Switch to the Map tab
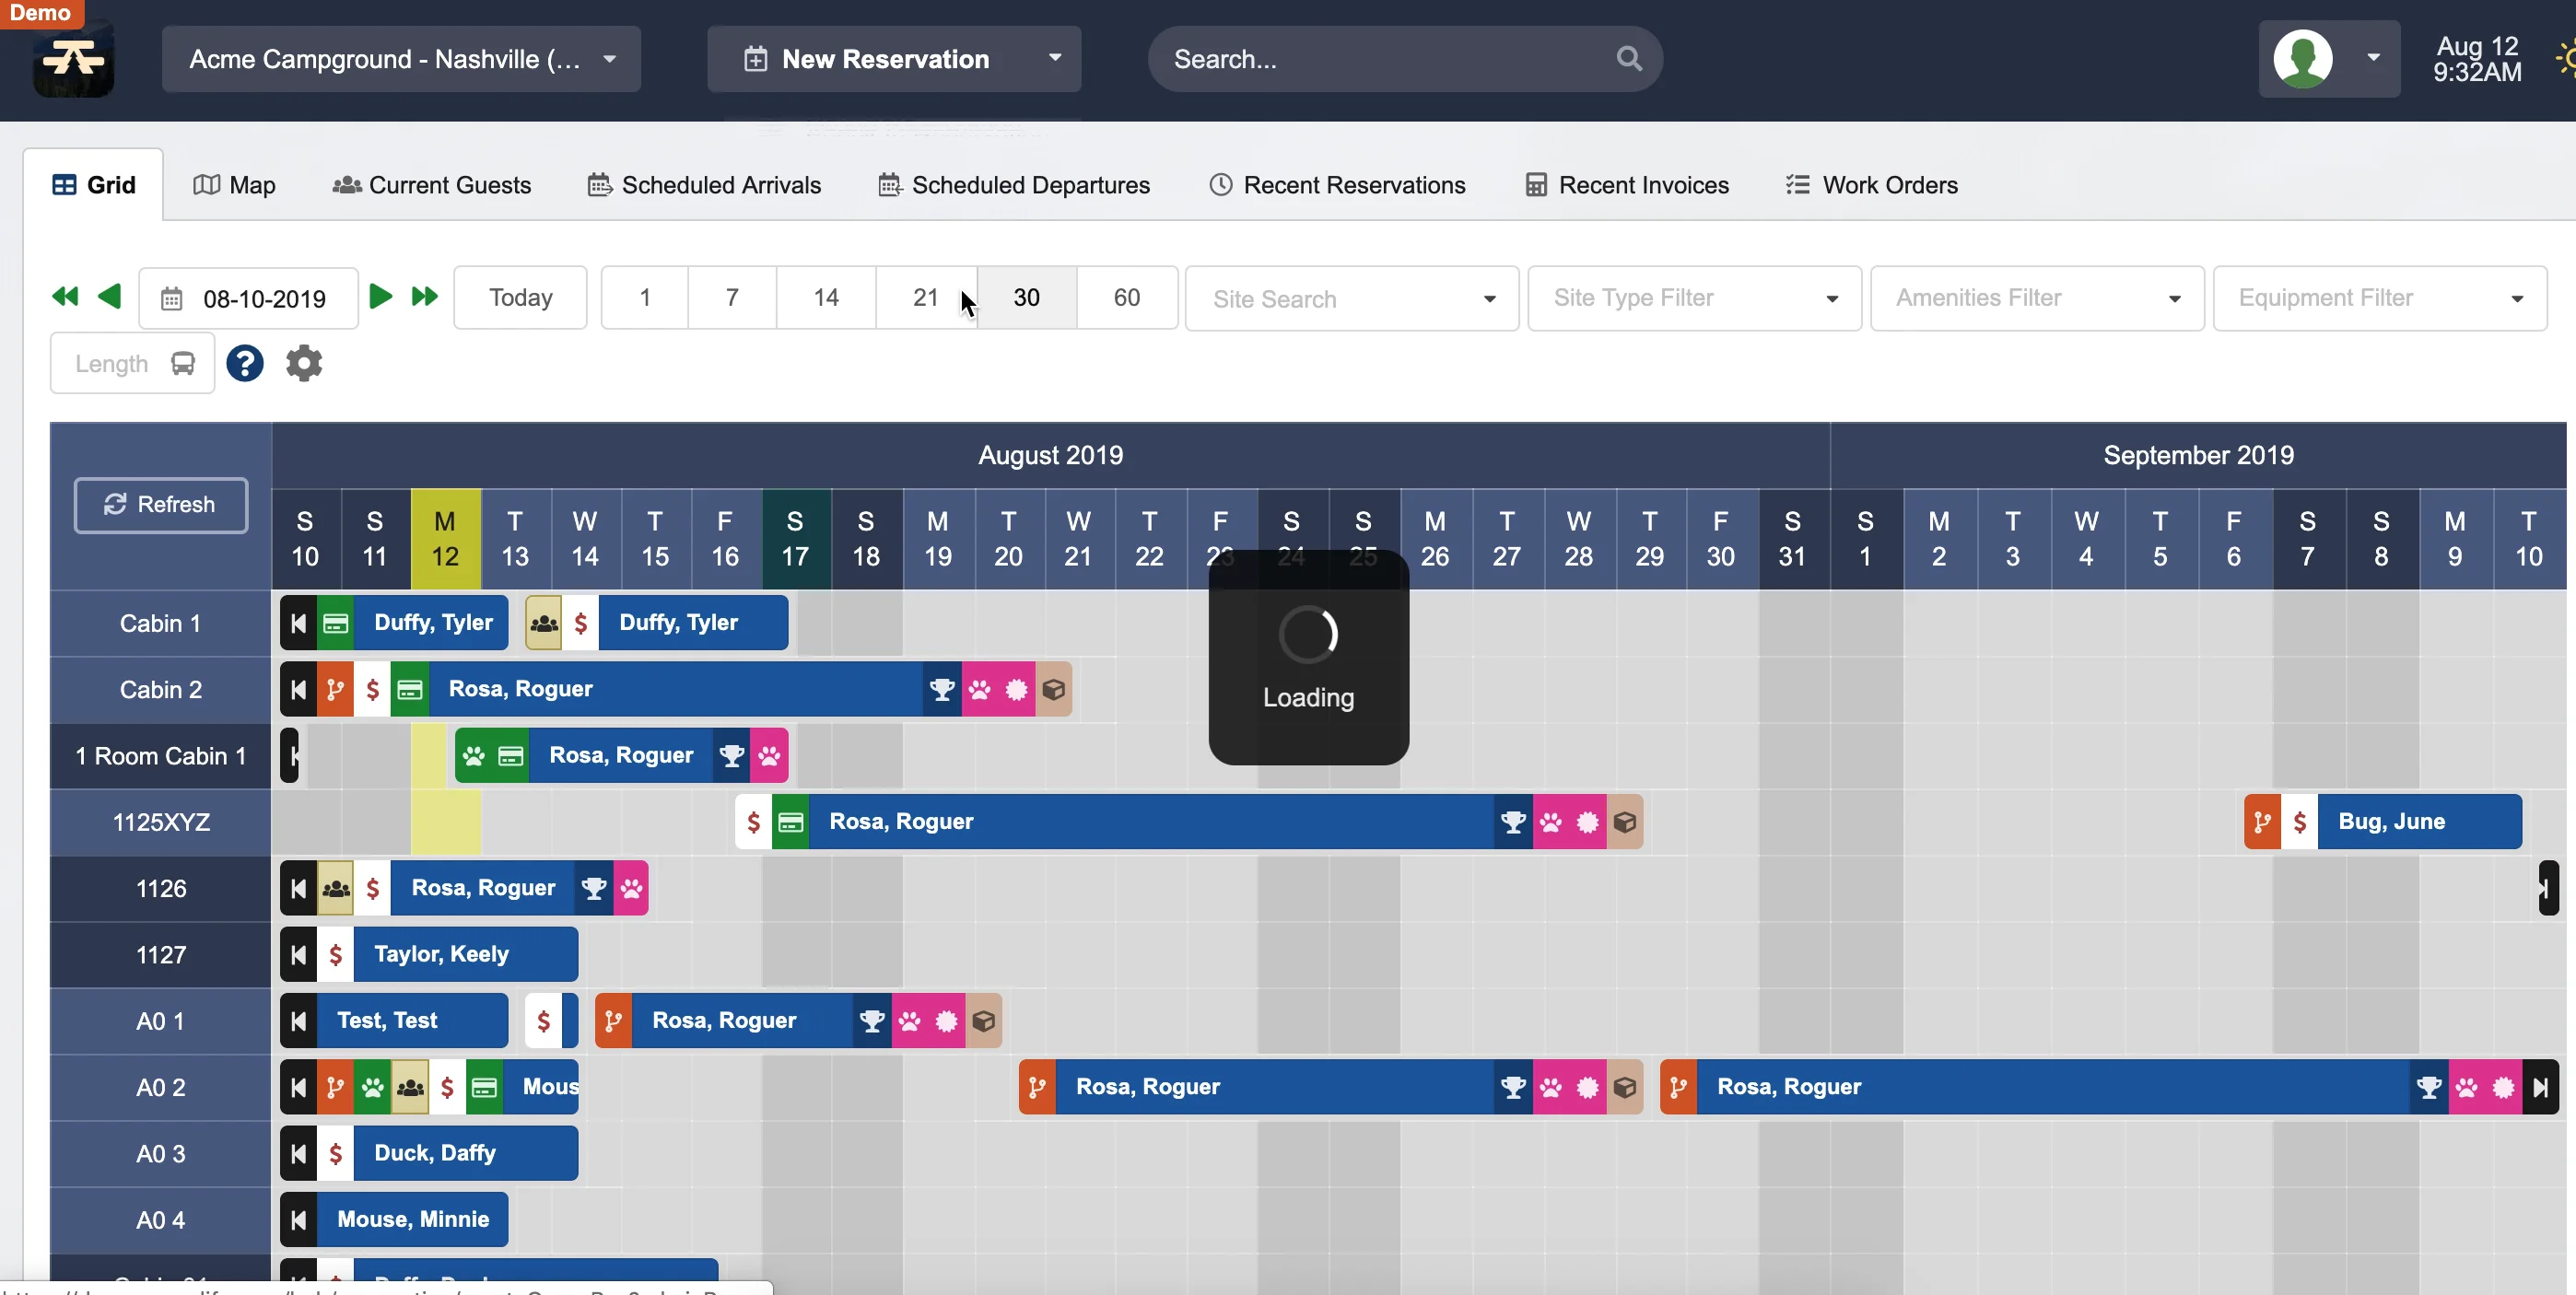 (234, 185)
